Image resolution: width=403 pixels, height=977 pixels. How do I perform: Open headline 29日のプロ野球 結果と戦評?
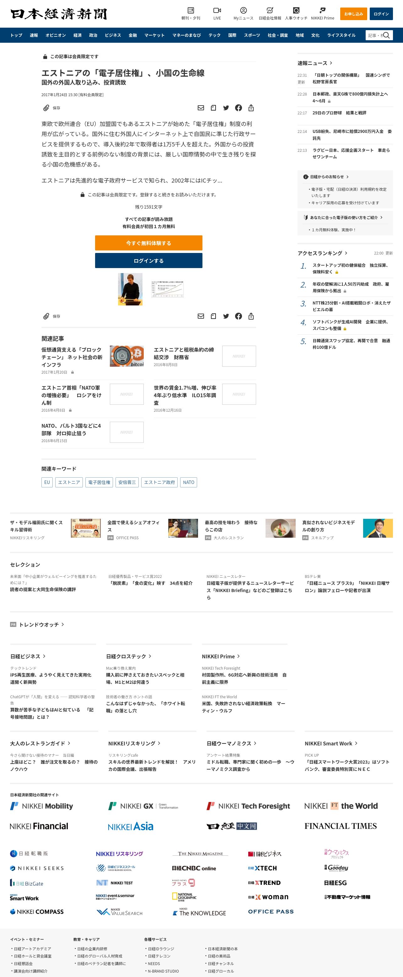pyautogui.click(x=339, y=113)
